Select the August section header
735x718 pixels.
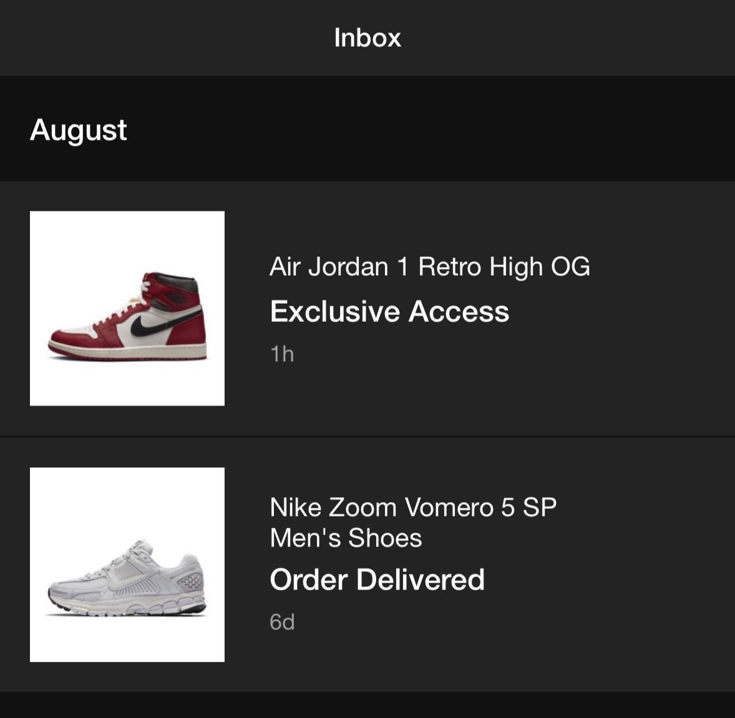click(x=79, y=129)
